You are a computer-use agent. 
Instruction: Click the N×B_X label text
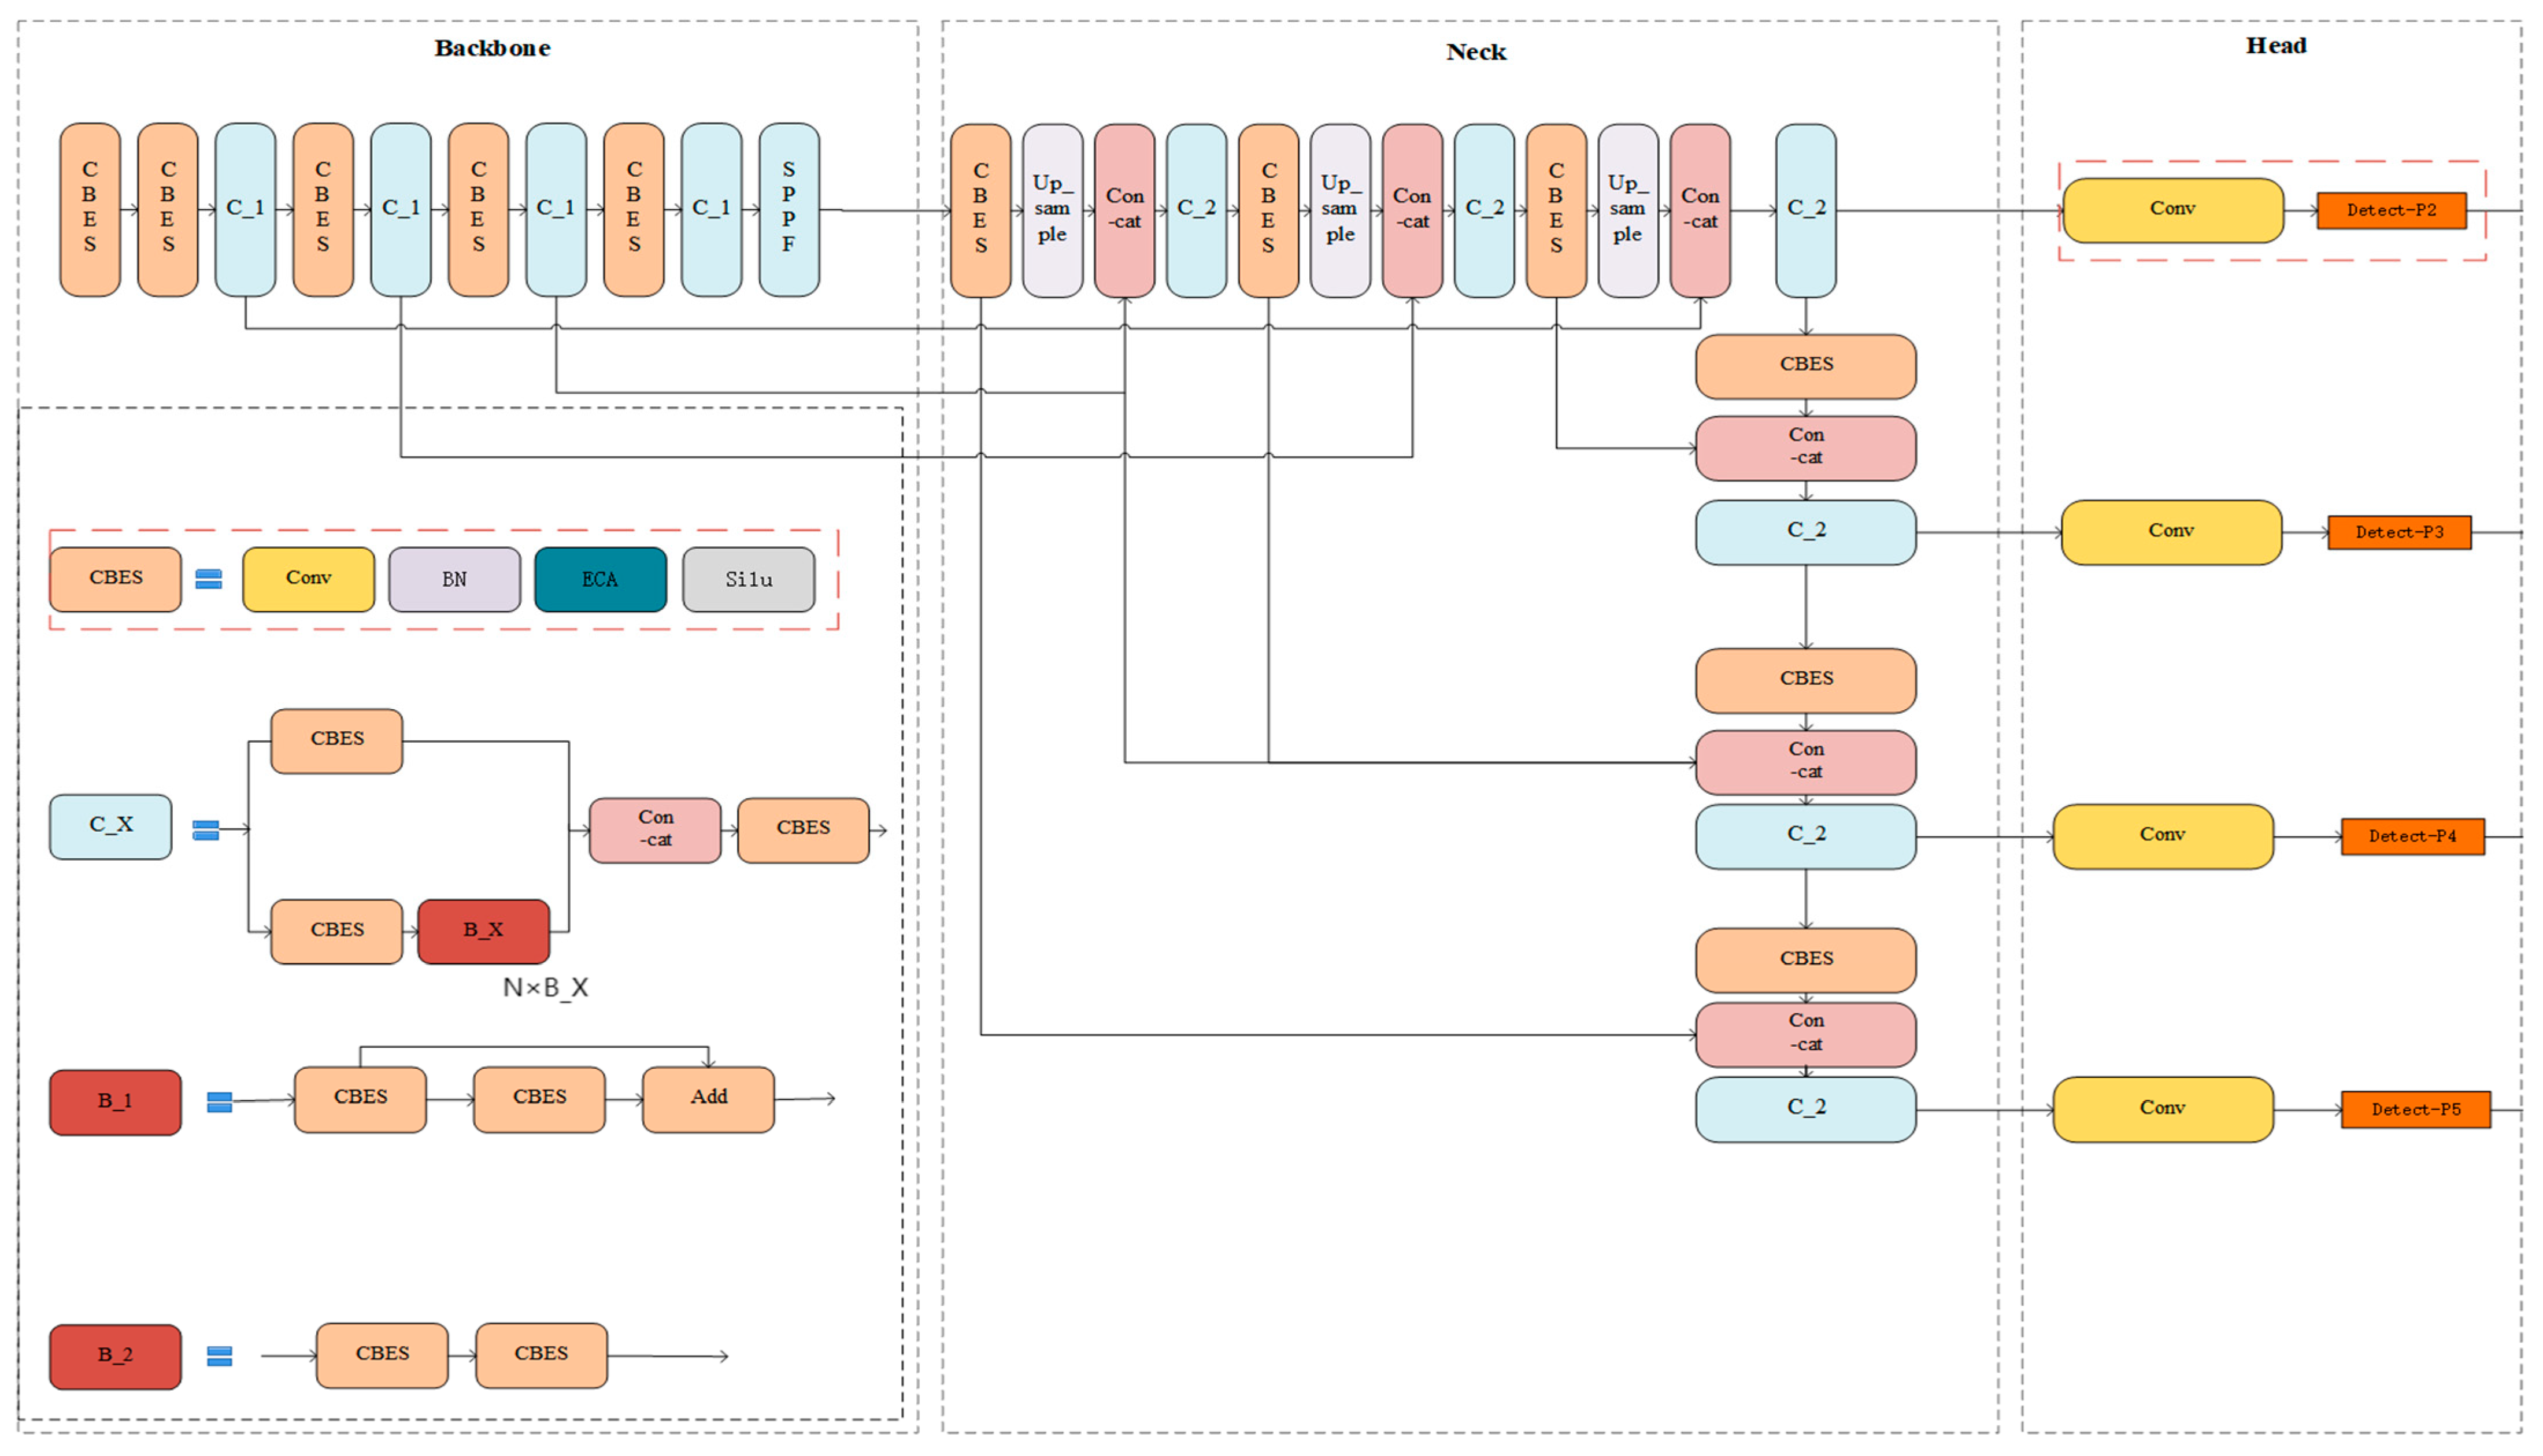click(x=545, y=988)
